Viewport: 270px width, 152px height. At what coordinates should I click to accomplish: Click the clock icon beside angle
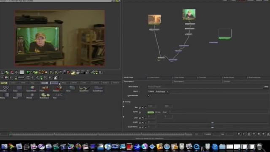coord(140,122)
